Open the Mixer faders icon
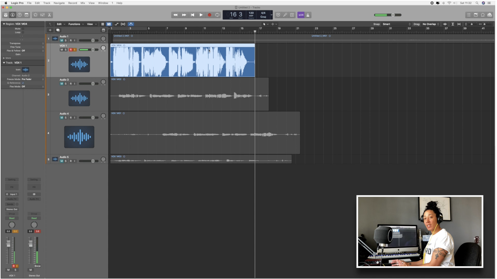The image size is (497, 279). pos(42,15)
